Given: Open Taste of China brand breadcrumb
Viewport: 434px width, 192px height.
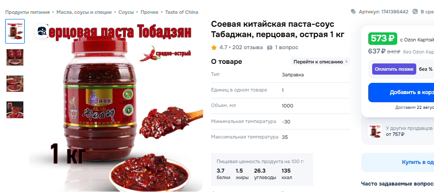Looking at the screenshot, I should tap(182, 12).
